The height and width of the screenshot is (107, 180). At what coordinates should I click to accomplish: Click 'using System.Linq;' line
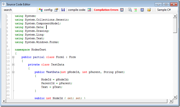coord(30,35)
